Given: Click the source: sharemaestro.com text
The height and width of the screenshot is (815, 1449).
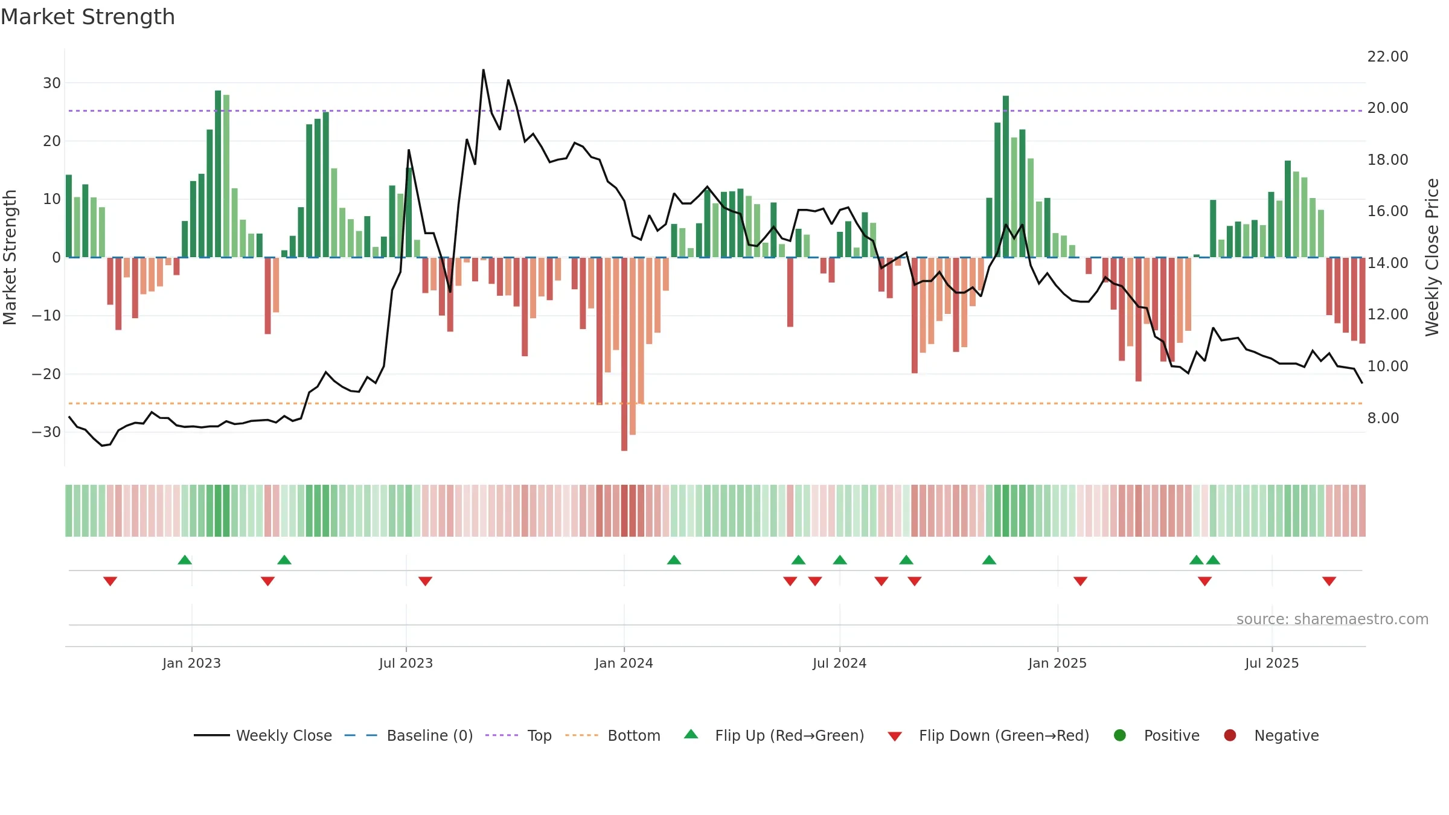Looking at the screenshot, I should click(x=1332, y=619).
